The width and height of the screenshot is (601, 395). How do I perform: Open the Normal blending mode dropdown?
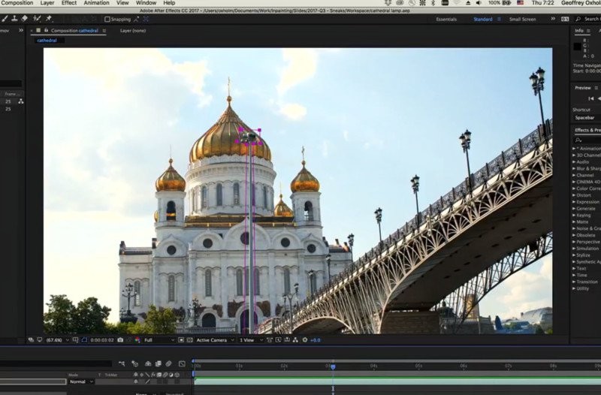coord(81,381)
